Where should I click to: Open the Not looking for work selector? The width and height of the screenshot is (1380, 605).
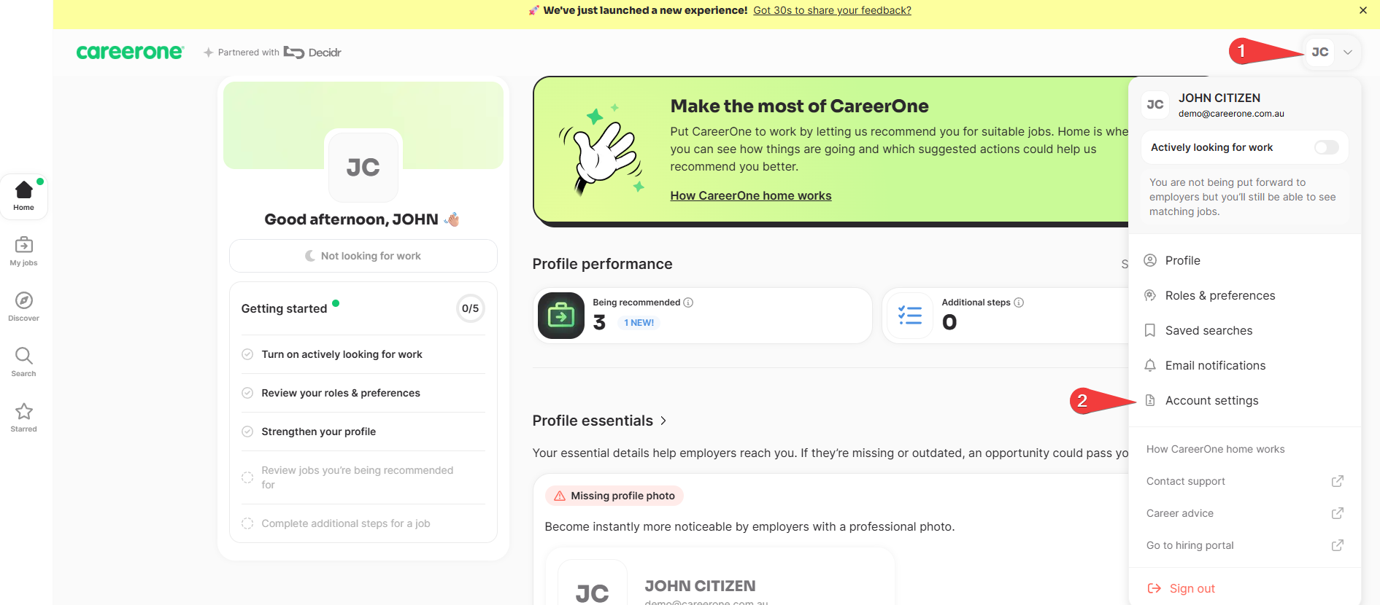363,256
